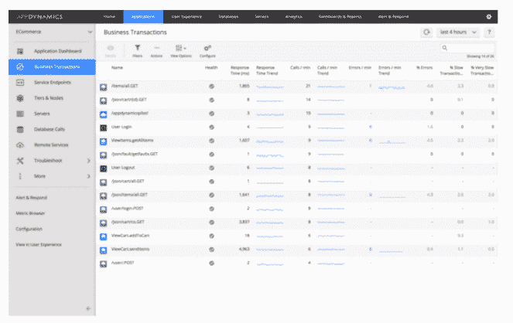Open Servers icon in sidebar
The height and width of the screenshot is (323, 513).
[20, 114]
